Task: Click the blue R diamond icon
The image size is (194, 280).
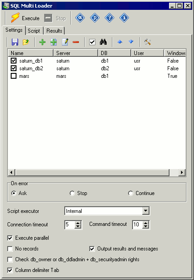Action: [x=95, y=18]
